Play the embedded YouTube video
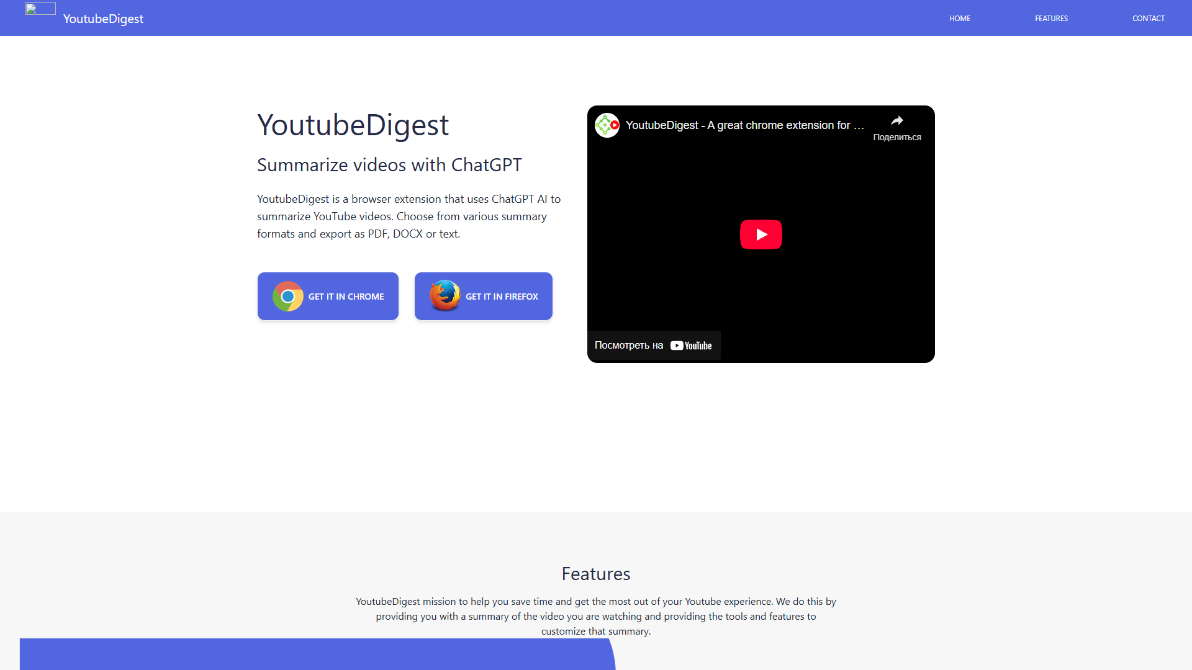 [x=761, y=234]
